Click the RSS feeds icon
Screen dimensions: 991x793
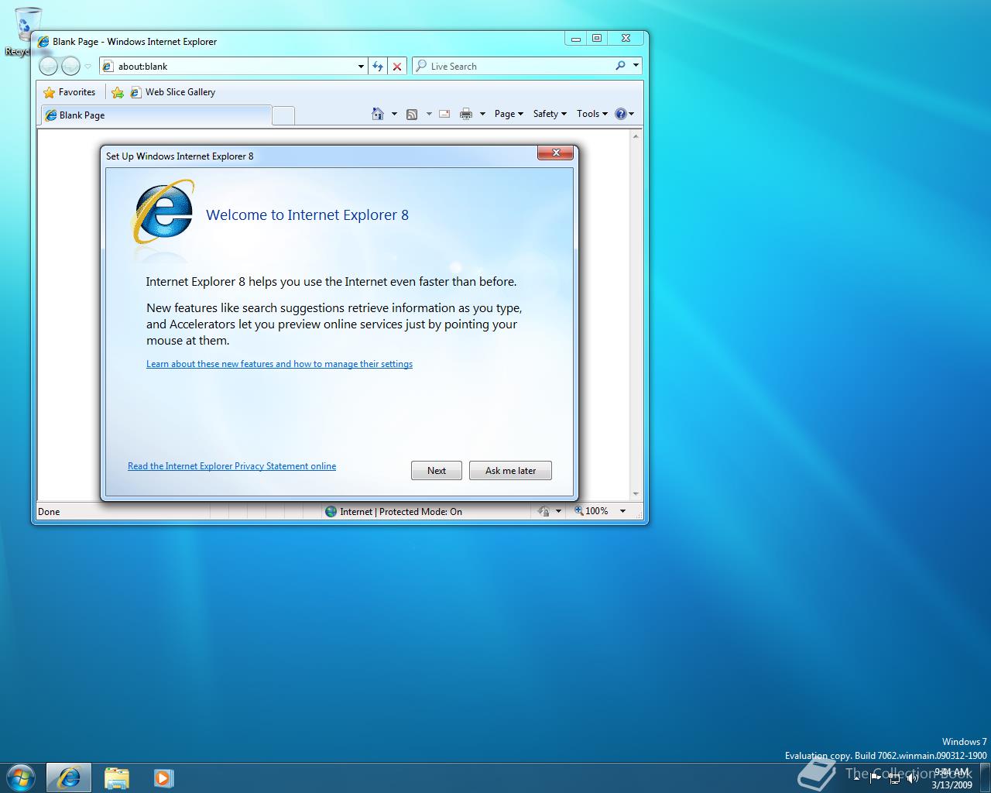pos(412,114)
